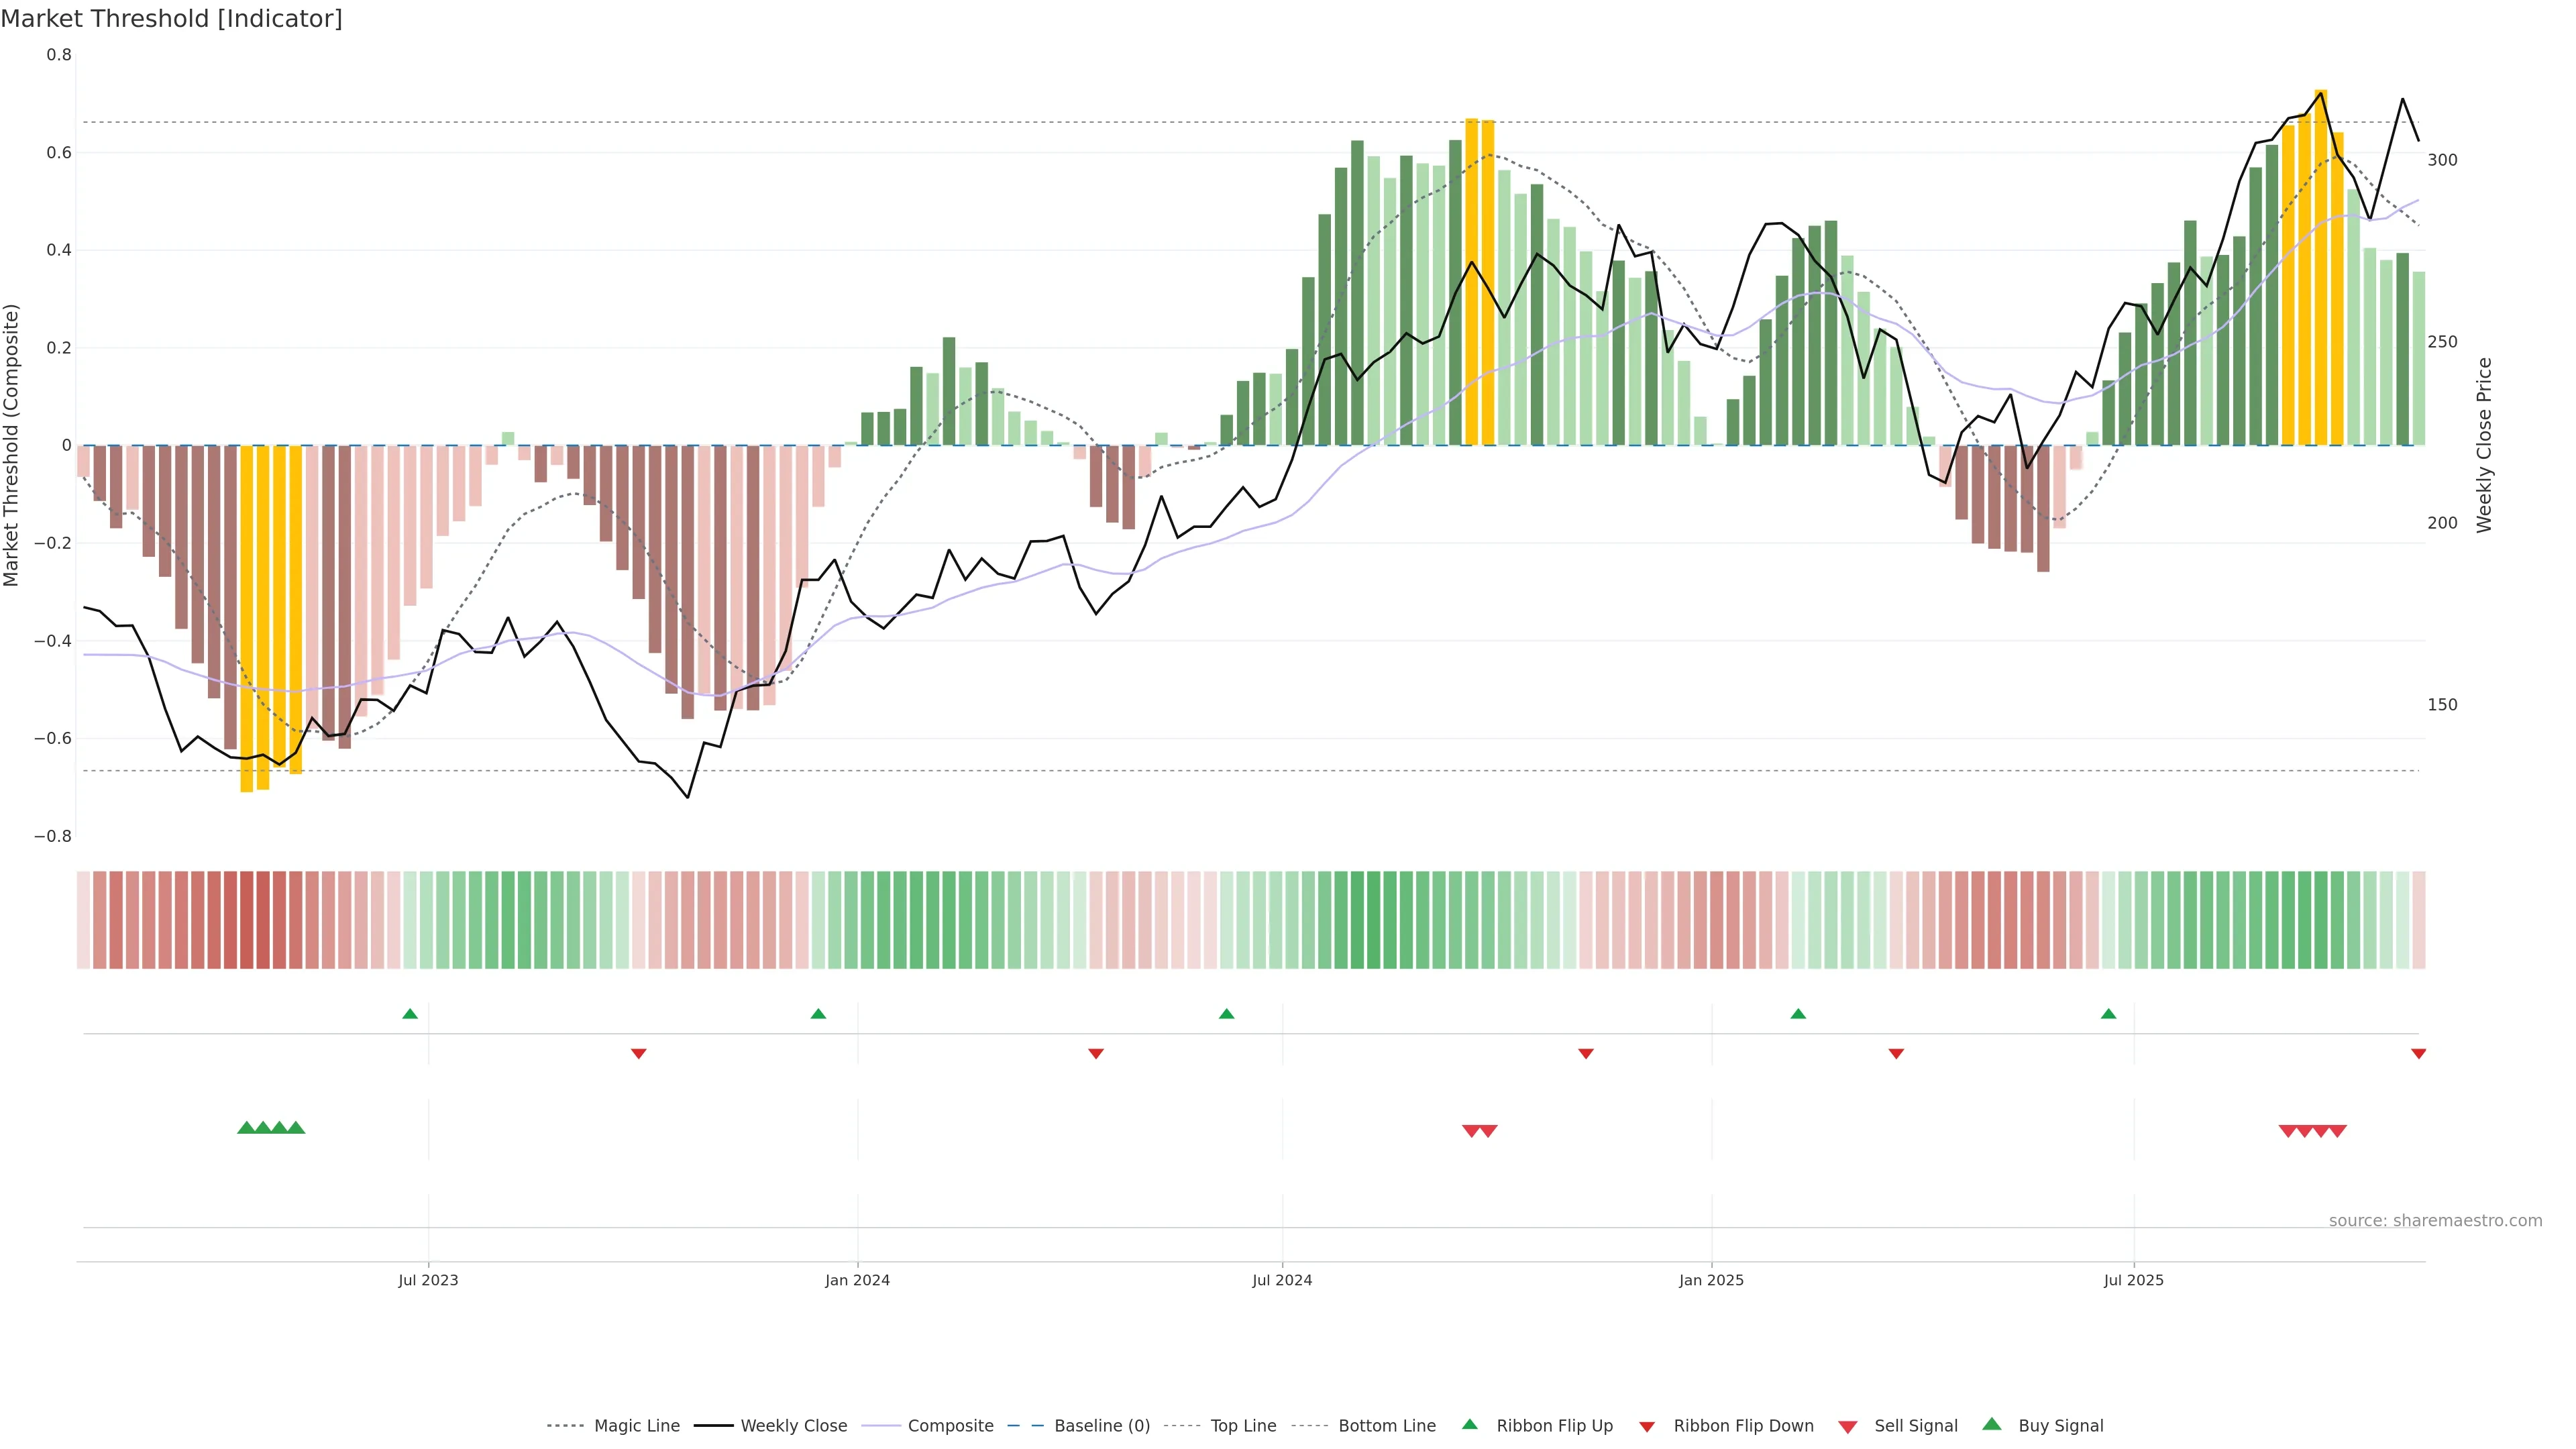The height and width of the screenshot is (1449, 2576).
Task: Click the first ribbon flip up triangle near Jul 2023
Action: pyautogui.click(x=410, y=1014)
